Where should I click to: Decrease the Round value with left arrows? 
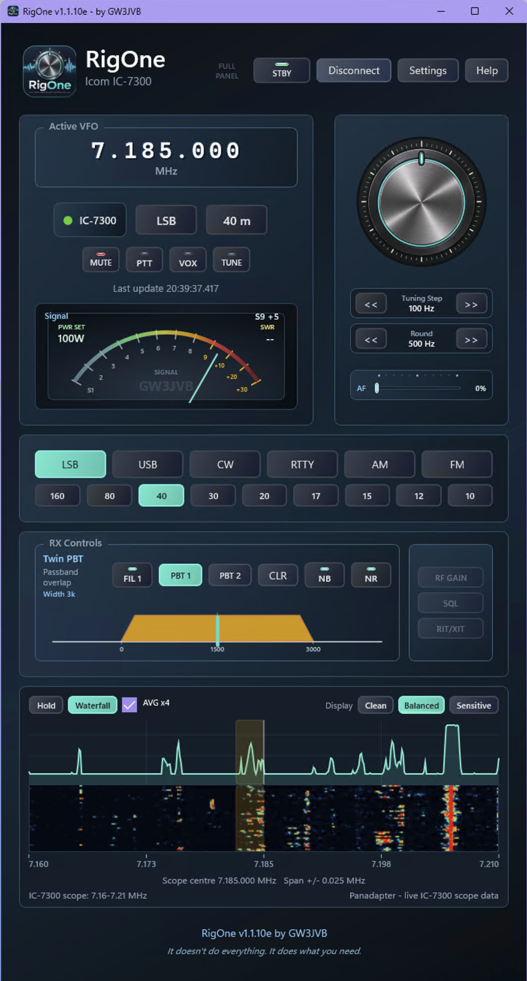coord(371,339)
